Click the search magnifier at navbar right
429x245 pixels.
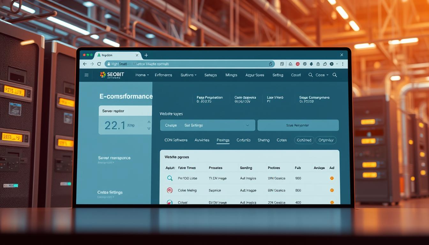pos(335,75)
